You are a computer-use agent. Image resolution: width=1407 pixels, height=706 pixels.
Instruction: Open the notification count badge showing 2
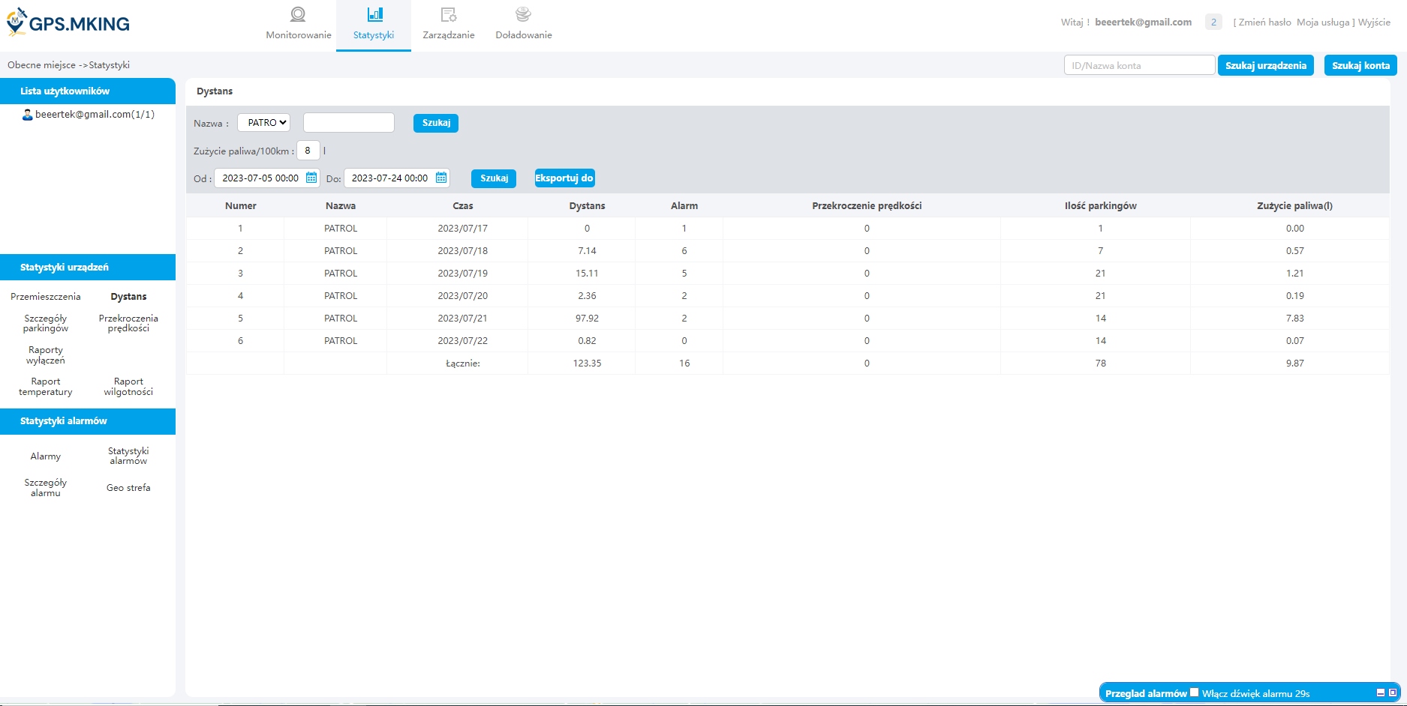pyautogui.click(x=1213, y=22)
